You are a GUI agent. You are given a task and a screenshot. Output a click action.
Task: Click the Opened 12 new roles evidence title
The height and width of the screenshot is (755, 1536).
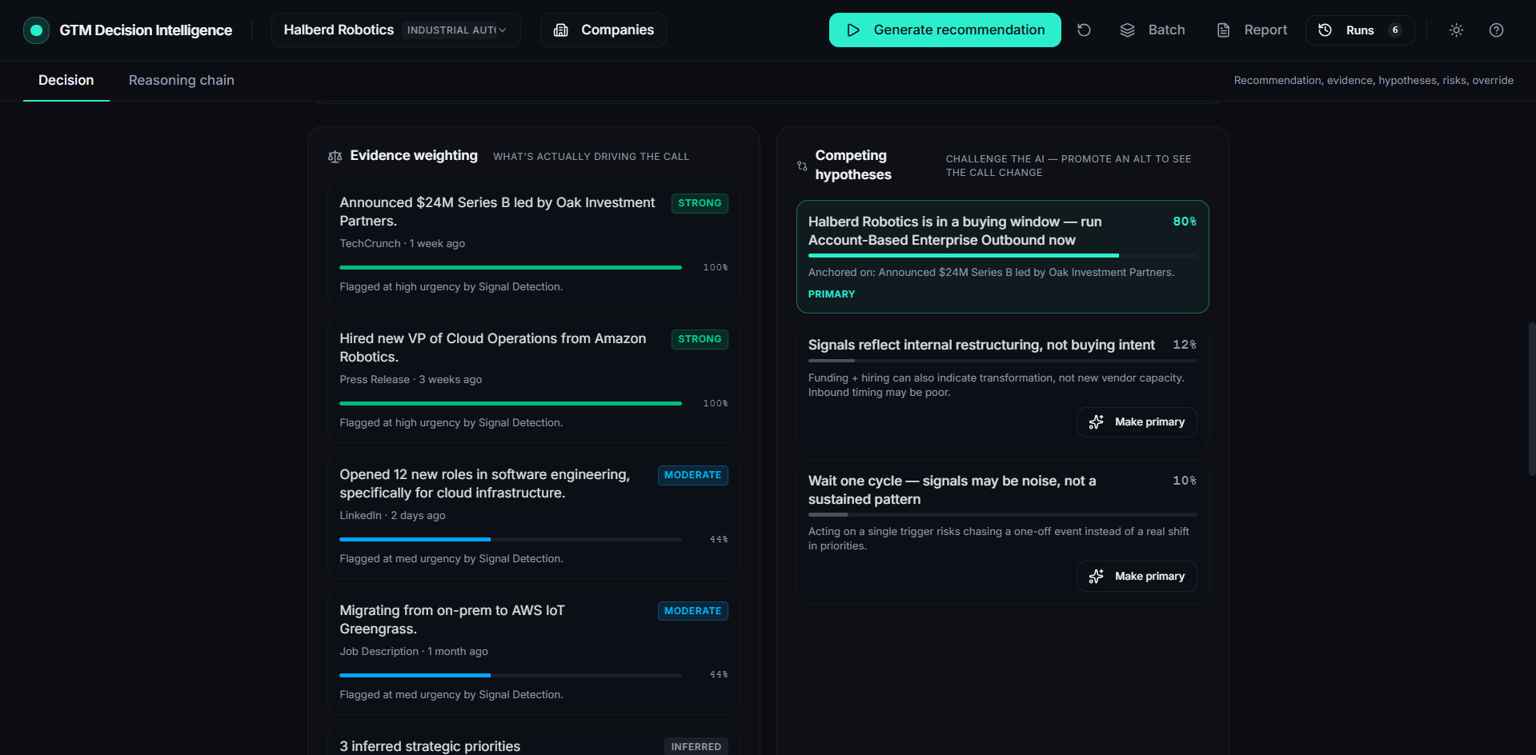tap(485, 484)
